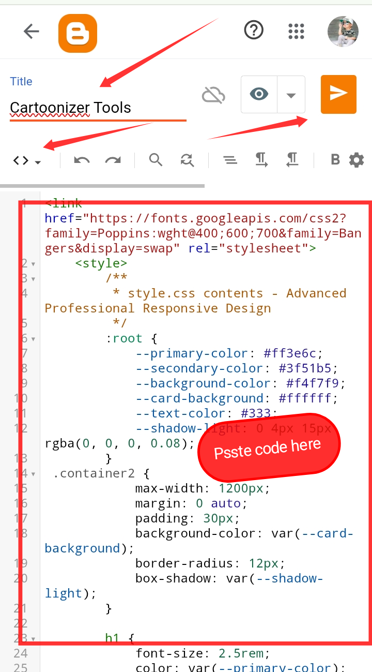Open the account profile picture
This screenshot has width=372, height=672.
point(343,32)
